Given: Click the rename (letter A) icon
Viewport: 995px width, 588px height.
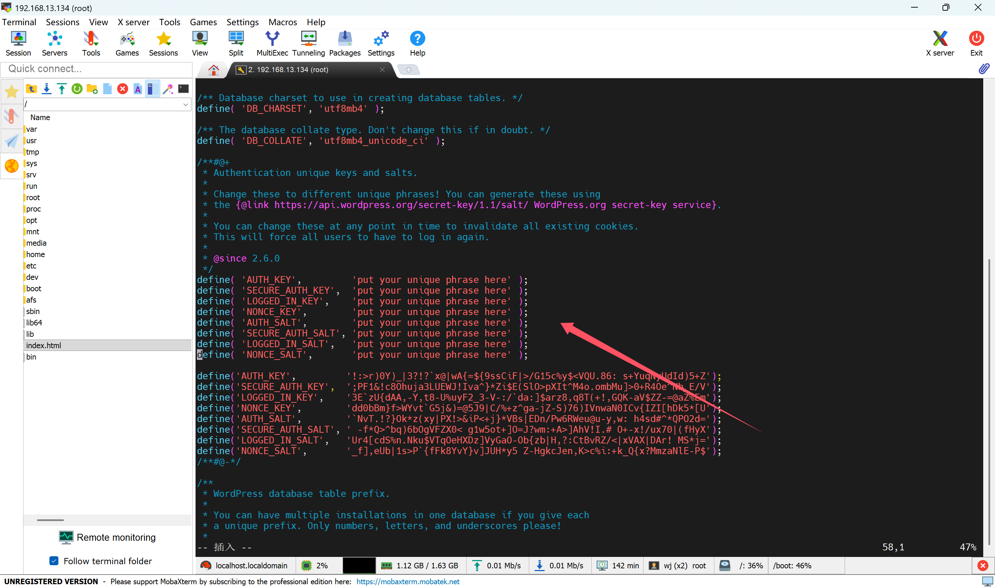Looking at the screenshot, I should pyautogui.click(x=138, y=89).
